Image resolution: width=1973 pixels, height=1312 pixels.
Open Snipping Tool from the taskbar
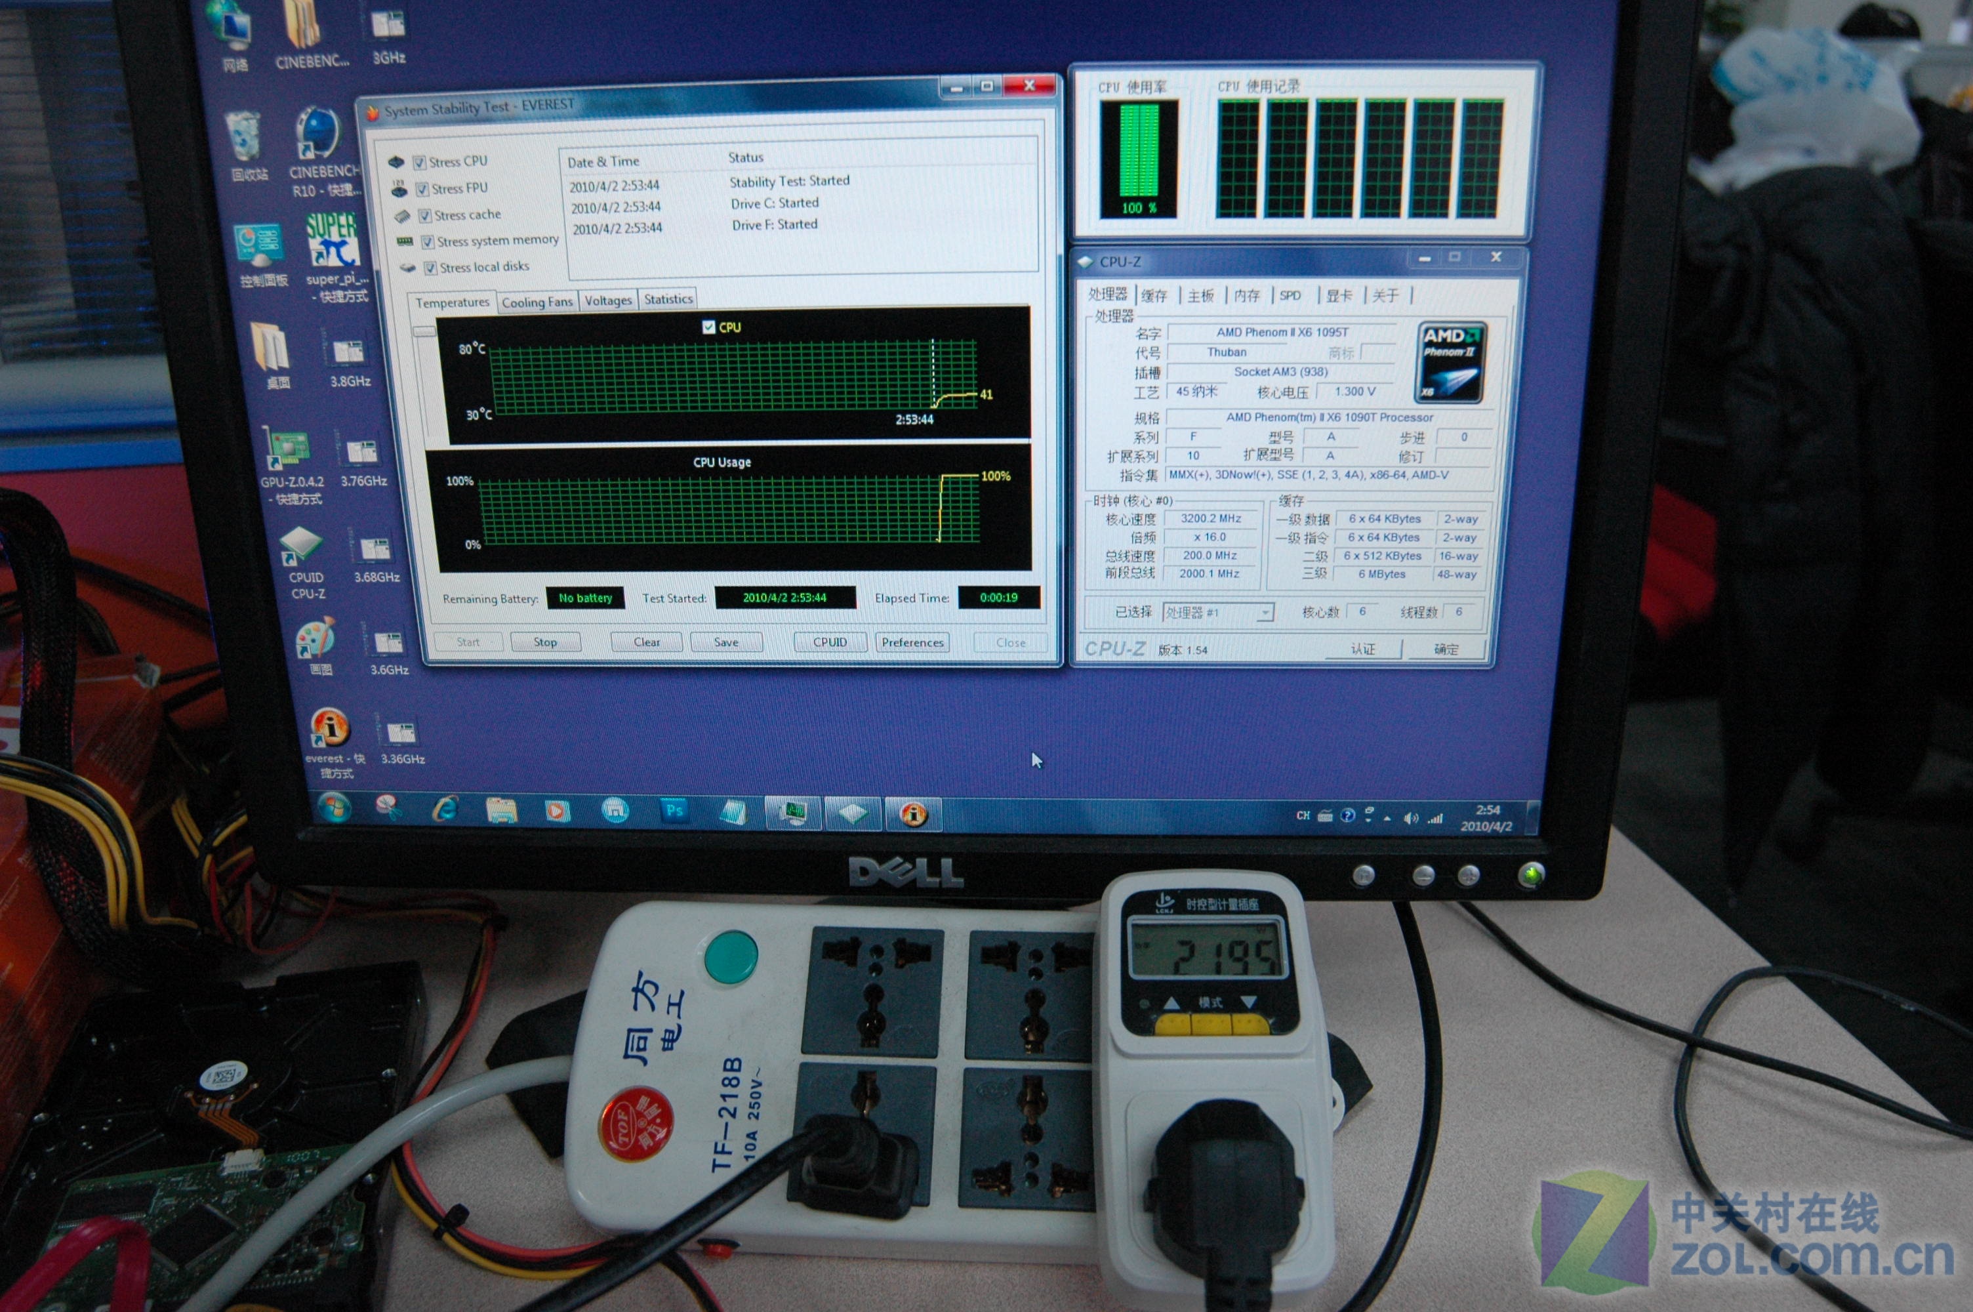point(387,808)
